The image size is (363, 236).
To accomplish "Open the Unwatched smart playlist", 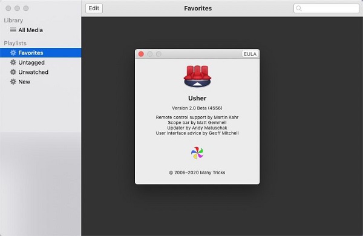I will (x=41, y=72).
